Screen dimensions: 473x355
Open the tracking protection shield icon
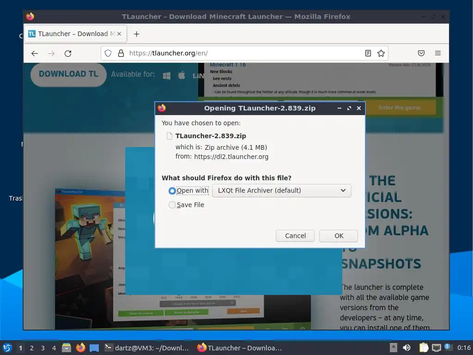108,54
